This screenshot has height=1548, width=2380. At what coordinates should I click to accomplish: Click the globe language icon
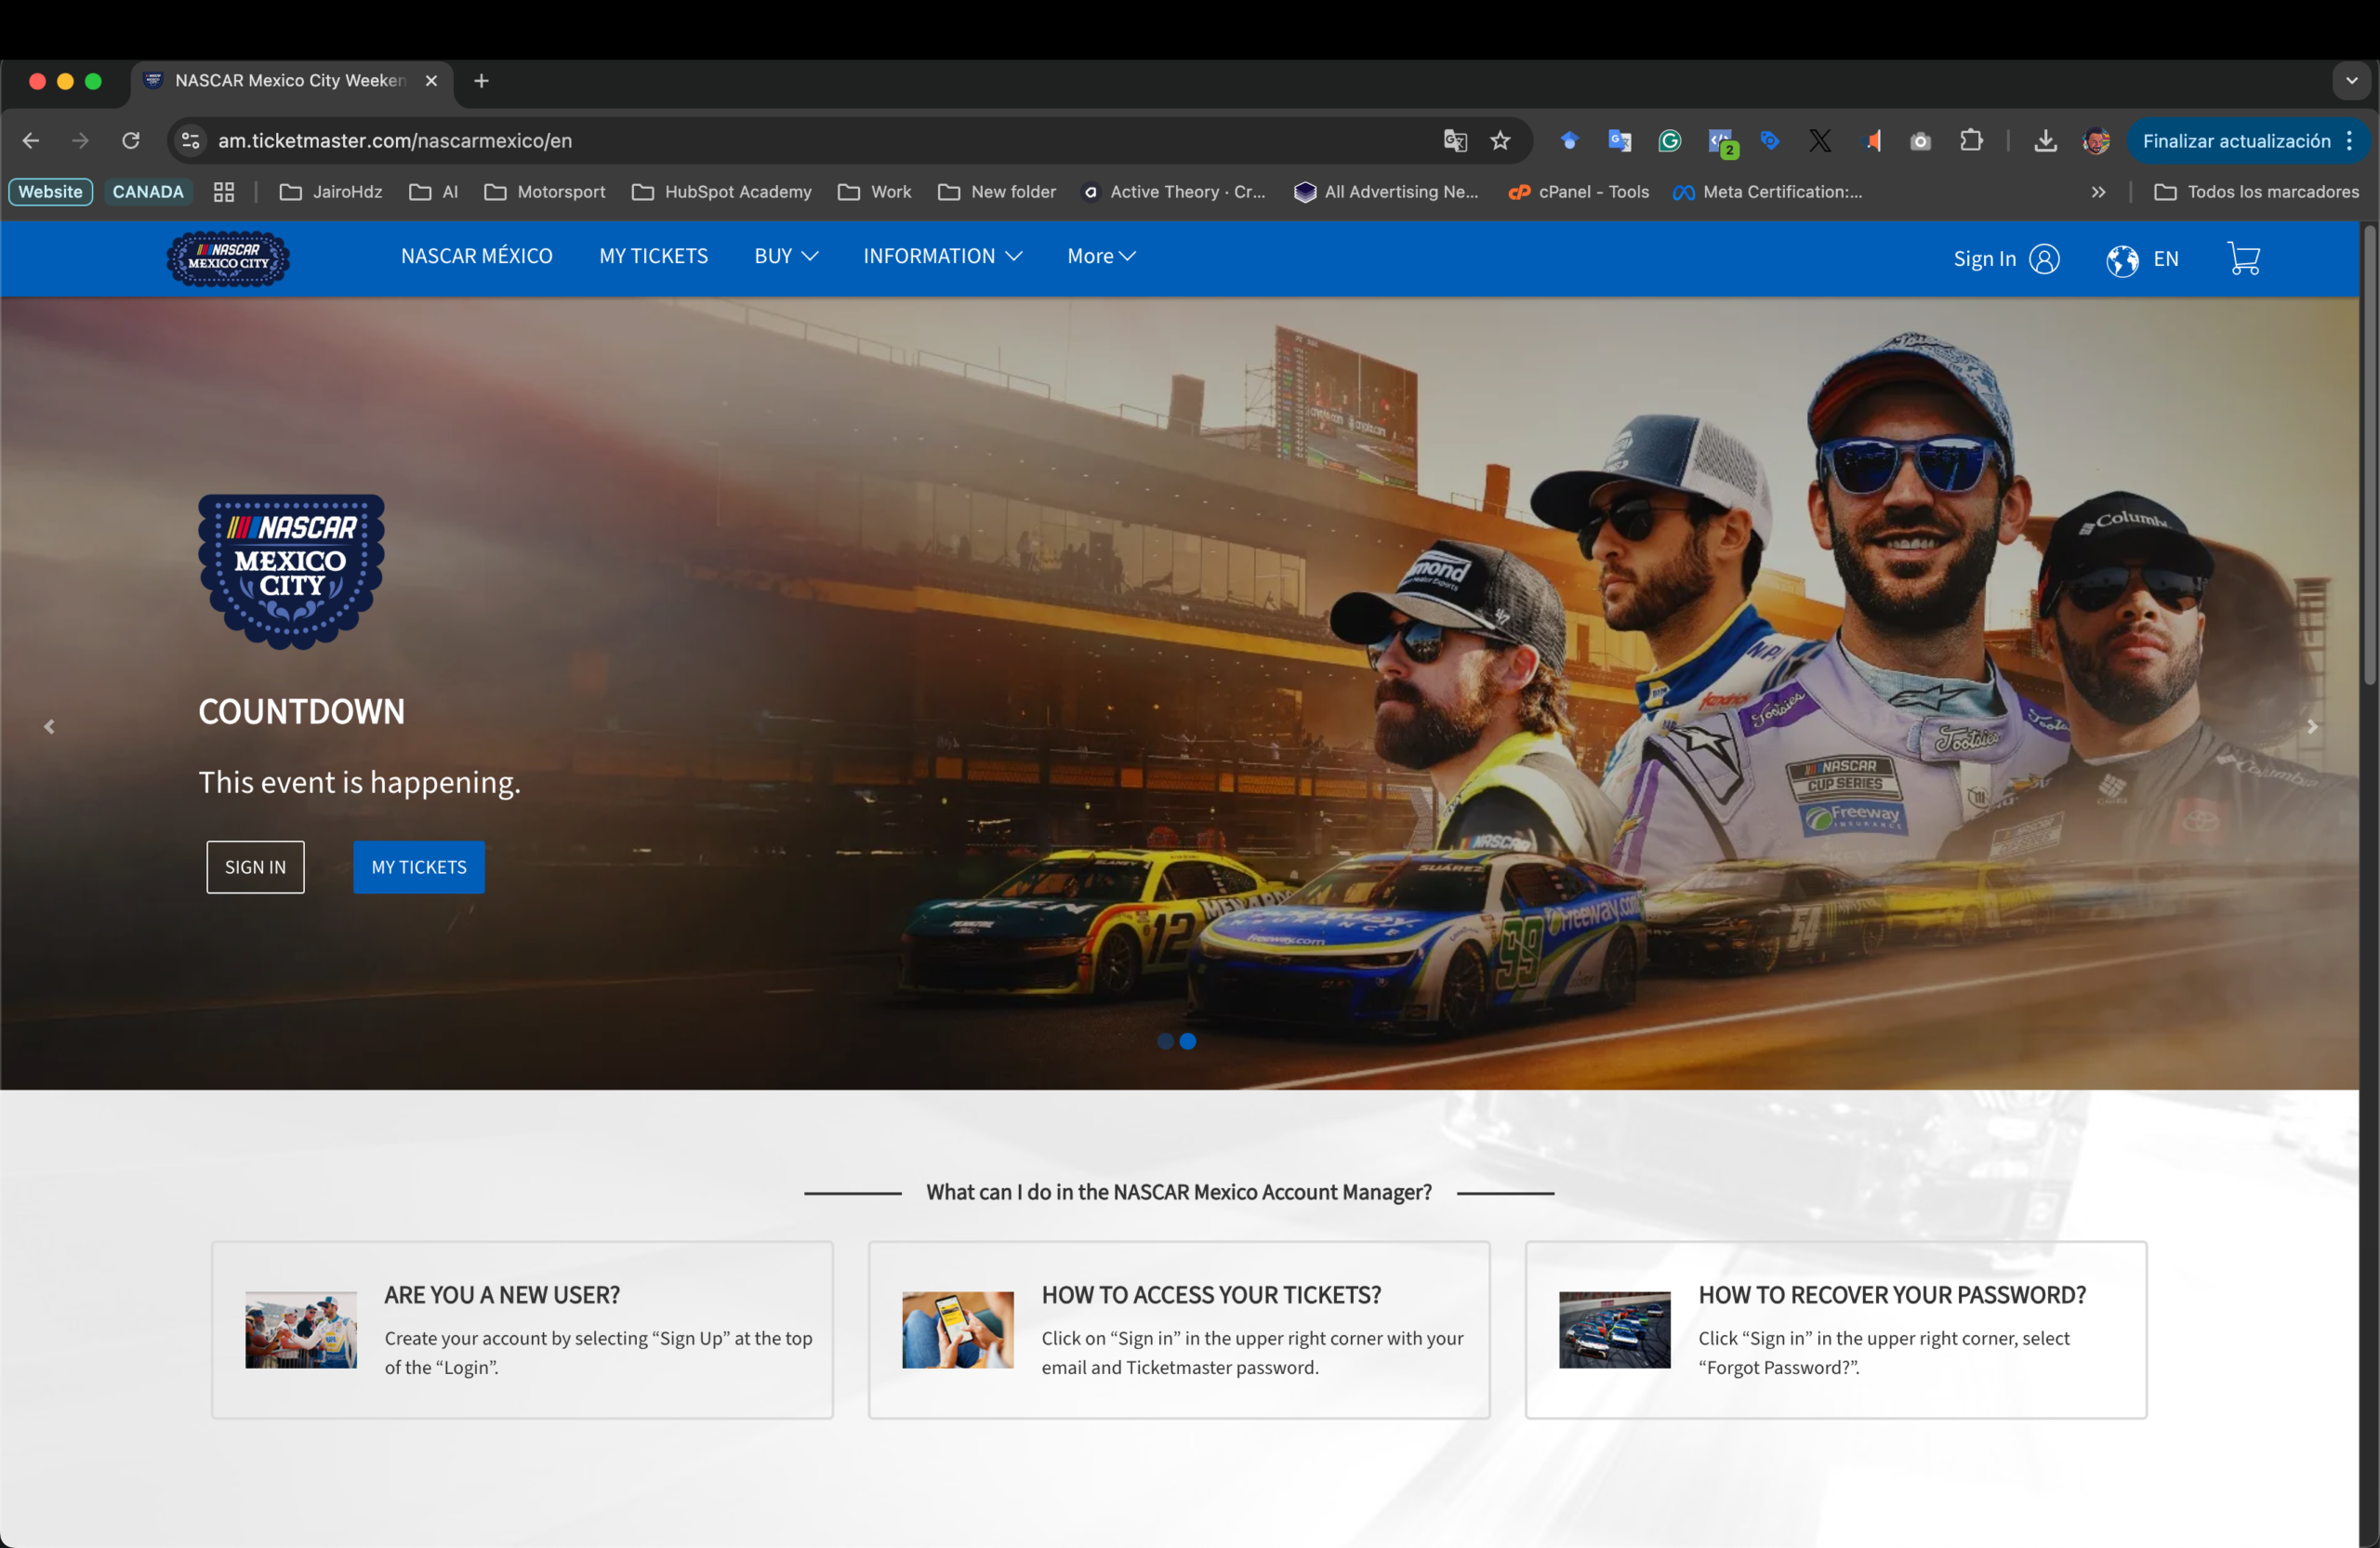coord(2122,260)
